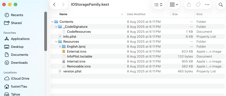Click the 562 KB size value
The width and height of the screenshot is (226, 96).
click(187, 66)
